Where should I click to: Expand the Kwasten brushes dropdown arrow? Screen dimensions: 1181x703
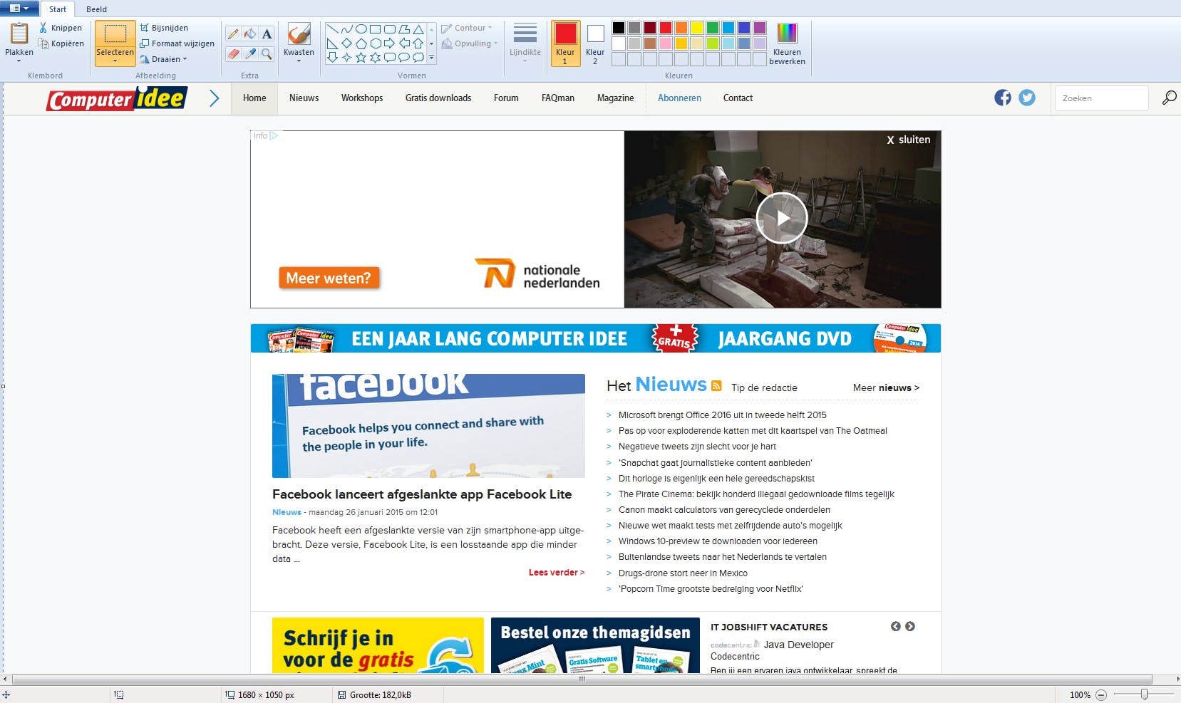299,61
